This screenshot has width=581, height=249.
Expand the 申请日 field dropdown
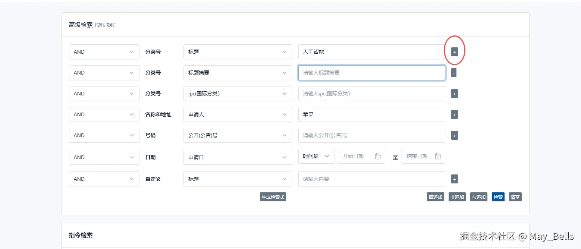coord(238,157)
